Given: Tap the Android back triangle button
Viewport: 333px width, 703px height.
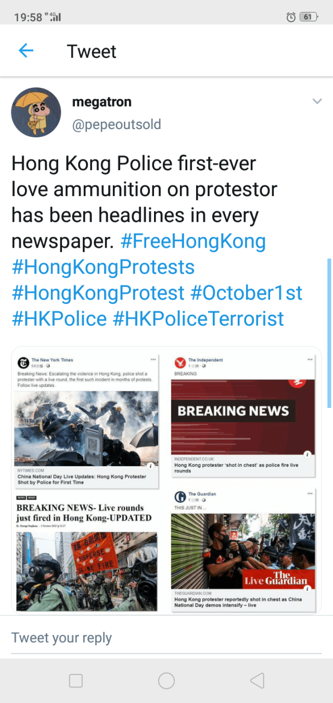Looking at the screenshot, I should tap(257, 681).
